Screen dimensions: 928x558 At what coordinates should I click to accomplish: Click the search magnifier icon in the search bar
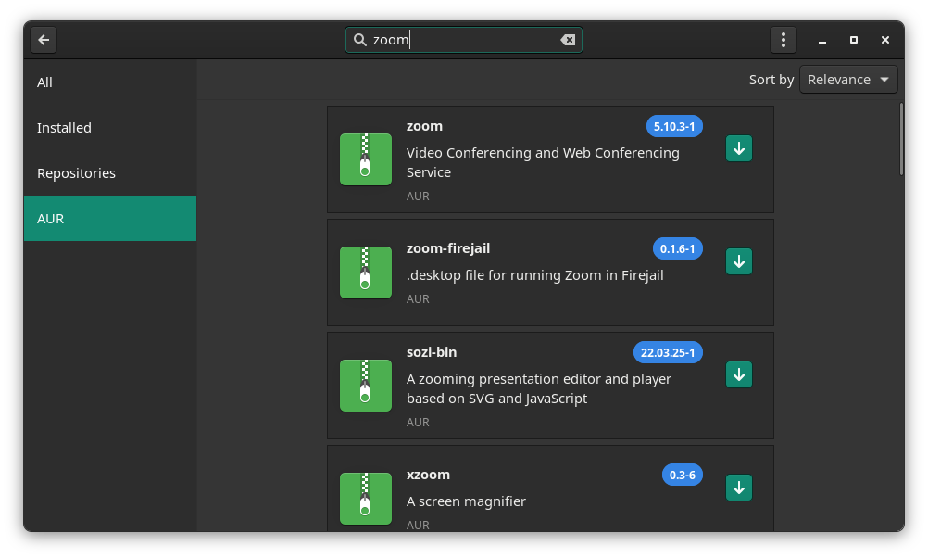pyautogui.click(x=361, y=39)
